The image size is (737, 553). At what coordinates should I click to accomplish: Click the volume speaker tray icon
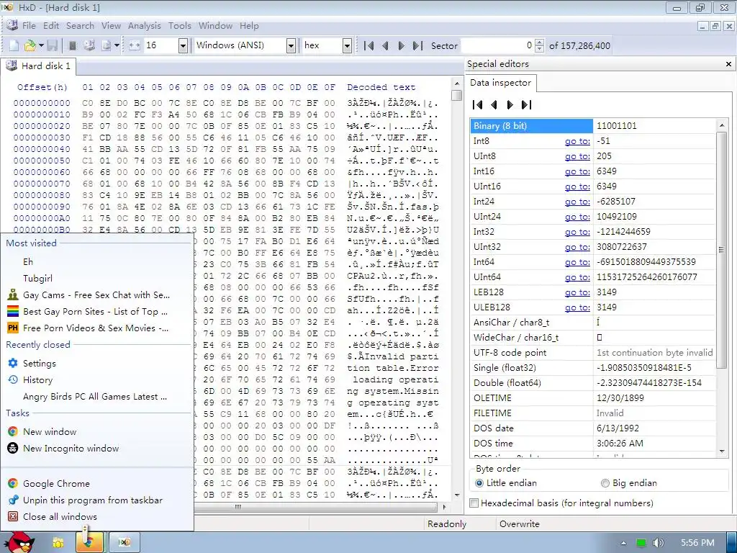658,543
